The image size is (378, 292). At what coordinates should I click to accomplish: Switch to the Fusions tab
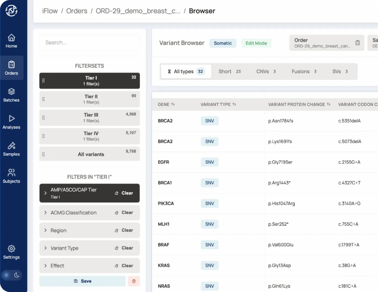point(304,71)
